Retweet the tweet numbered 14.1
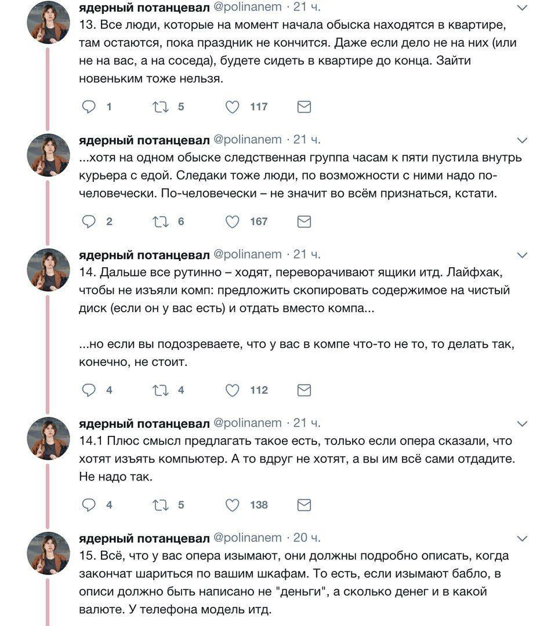Screen dimensions: 551x626 [x=159, y=505]
